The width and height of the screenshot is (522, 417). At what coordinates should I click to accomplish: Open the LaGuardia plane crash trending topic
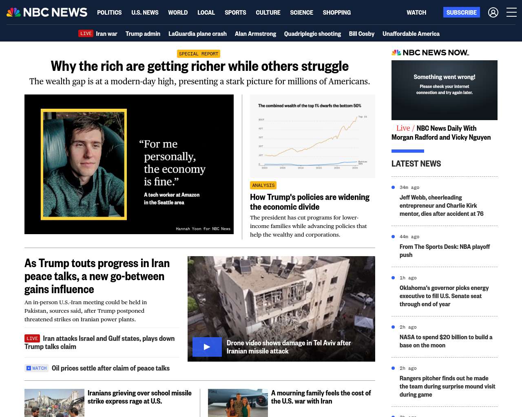coord(197,34)
